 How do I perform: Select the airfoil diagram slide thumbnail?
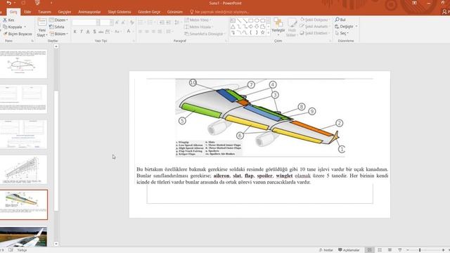click(x=23, y=64)
